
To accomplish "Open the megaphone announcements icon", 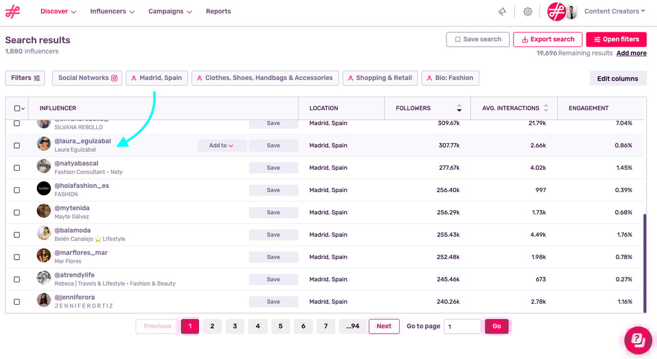I will [x=502, y=11].
